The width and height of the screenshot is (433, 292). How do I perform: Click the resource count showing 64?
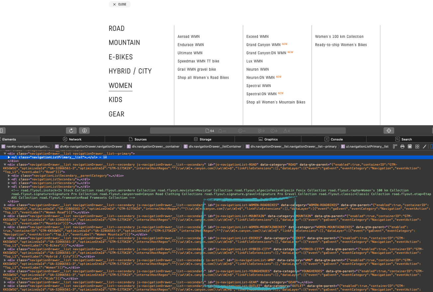click(x=210, y=131)
